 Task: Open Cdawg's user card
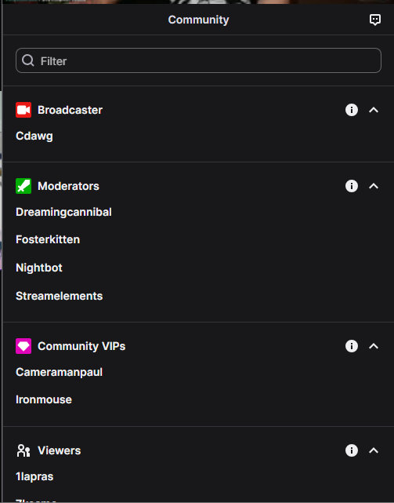(x=34, y=137)
